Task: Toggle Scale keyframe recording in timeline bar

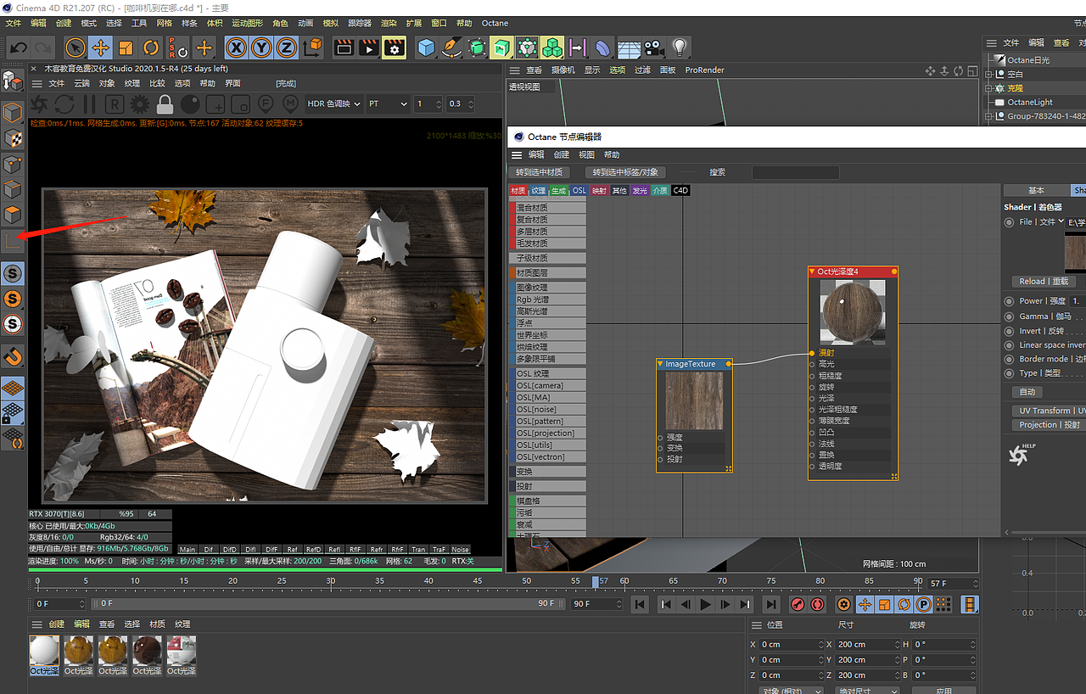Action: [884, 604]
